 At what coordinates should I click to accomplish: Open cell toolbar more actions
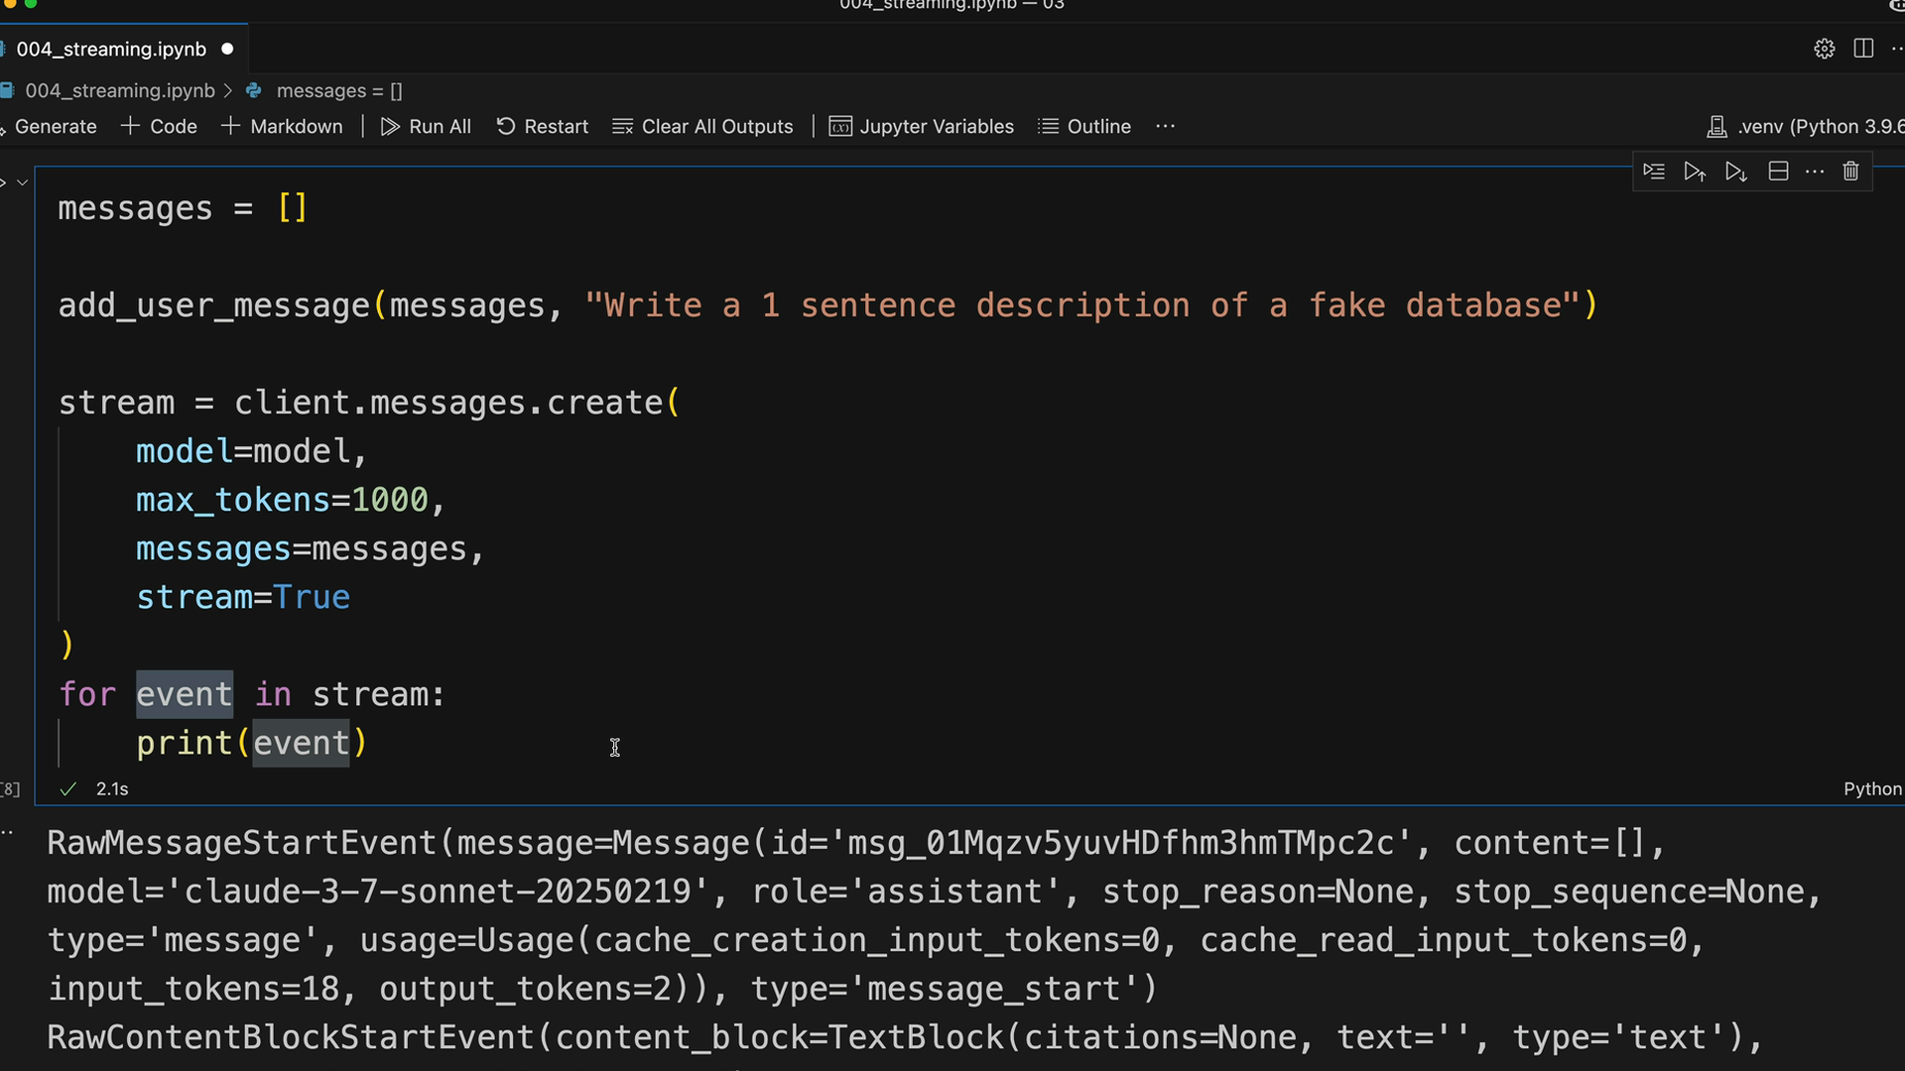pos(1815,172)
